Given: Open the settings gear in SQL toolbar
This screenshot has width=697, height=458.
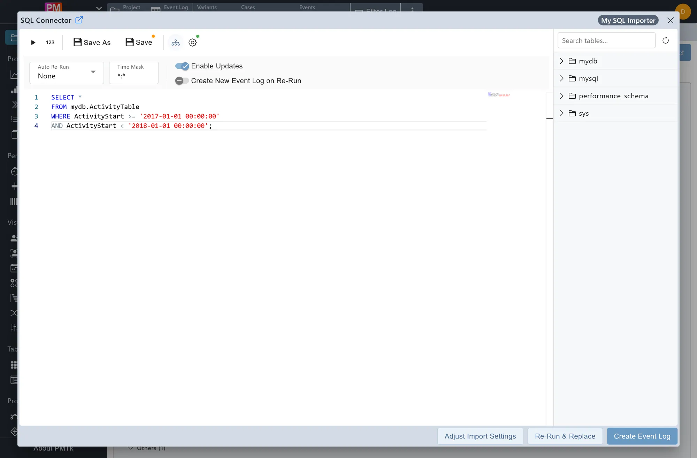Looking at the screenshot, I should [x=193, y=43].
